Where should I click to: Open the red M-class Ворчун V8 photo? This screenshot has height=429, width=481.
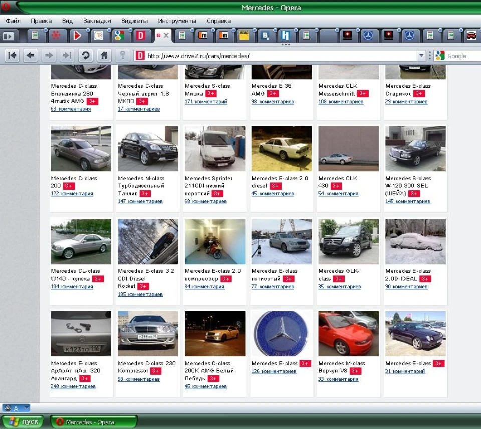pos(349,334)
